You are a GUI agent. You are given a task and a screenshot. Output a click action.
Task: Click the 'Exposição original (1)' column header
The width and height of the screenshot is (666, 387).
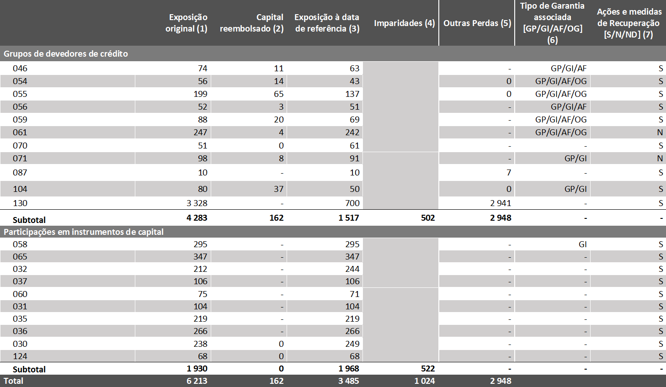(186, 23)
